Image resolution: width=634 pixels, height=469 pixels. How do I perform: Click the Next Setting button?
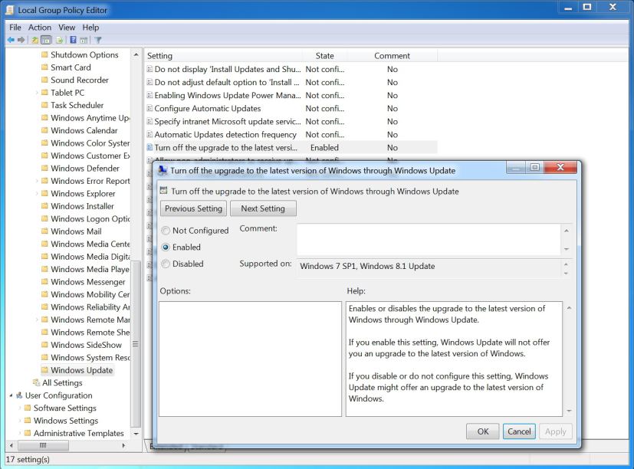pyautogui.click(x=263, y=208)
